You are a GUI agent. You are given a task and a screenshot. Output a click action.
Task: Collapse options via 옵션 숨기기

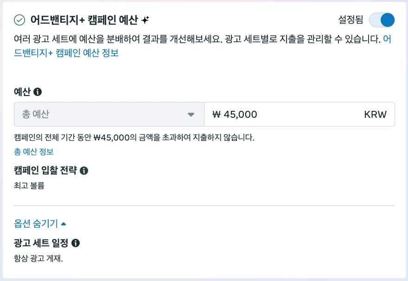point(36,224)
